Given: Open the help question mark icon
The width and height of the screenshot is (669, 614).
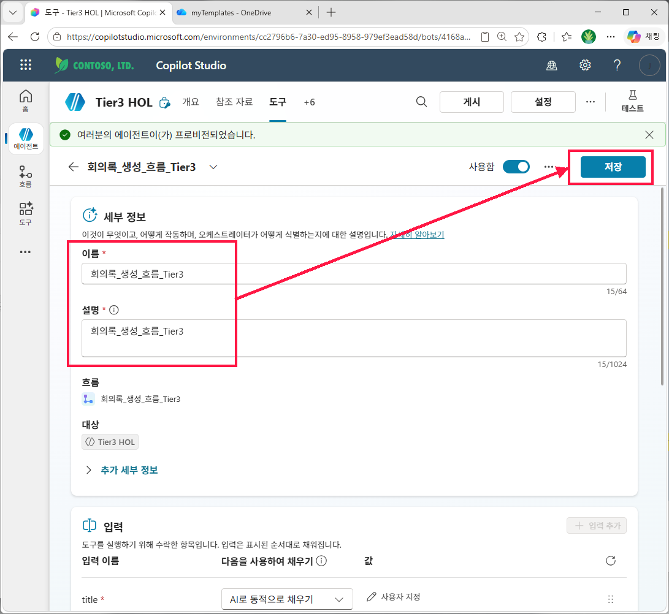Looking at the screenshot, I should [617, 65].
